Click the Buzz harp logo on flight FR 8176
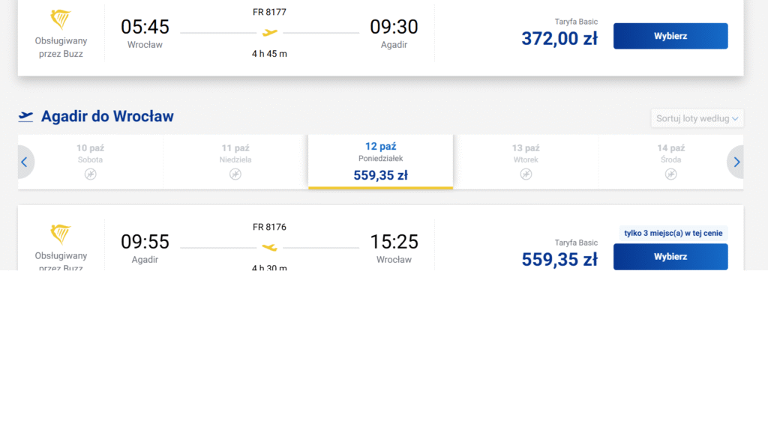Viewport: 768px width, 432px height. [61, 234]
